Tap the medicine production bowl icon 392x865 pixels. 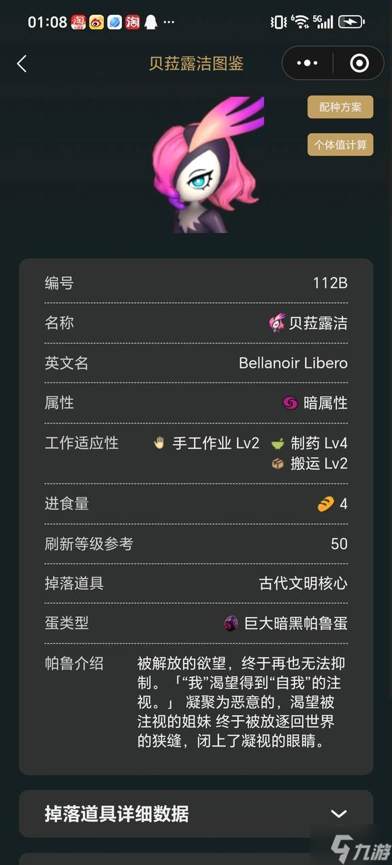(278, 443)
